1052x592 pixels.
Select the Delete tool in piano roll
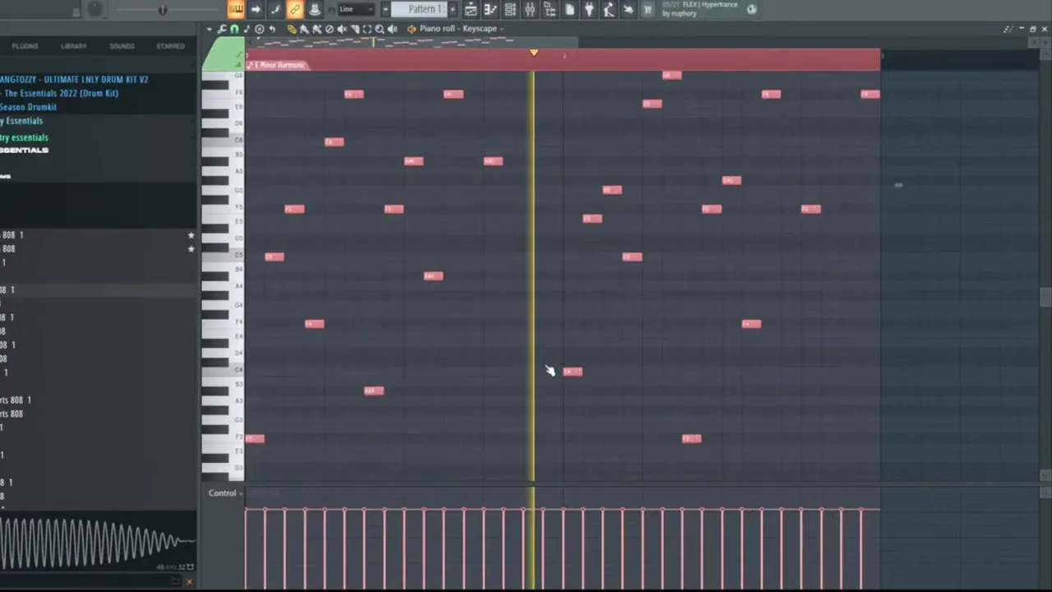[330, 29]
